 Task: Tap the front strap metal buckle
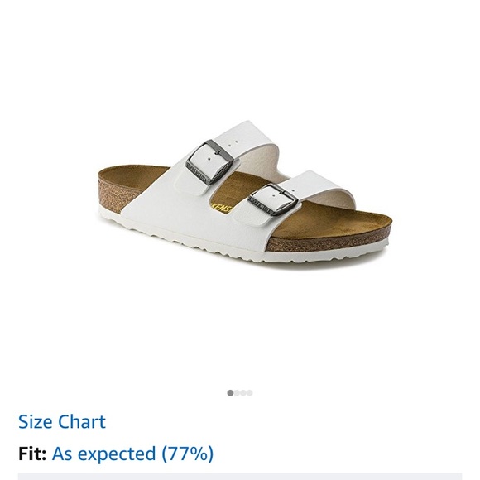click(x=273, y=200)
